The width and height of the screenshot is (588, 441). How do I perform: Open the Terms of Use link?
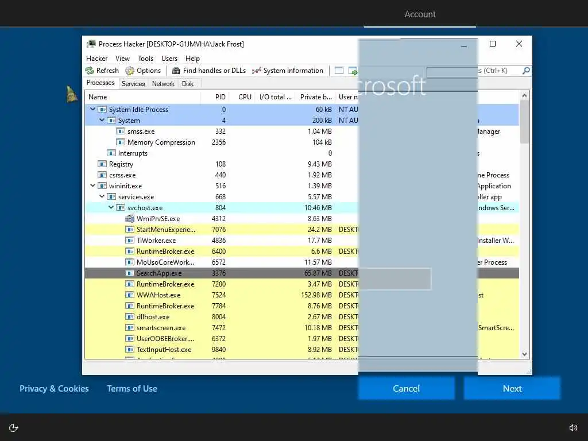132,389
